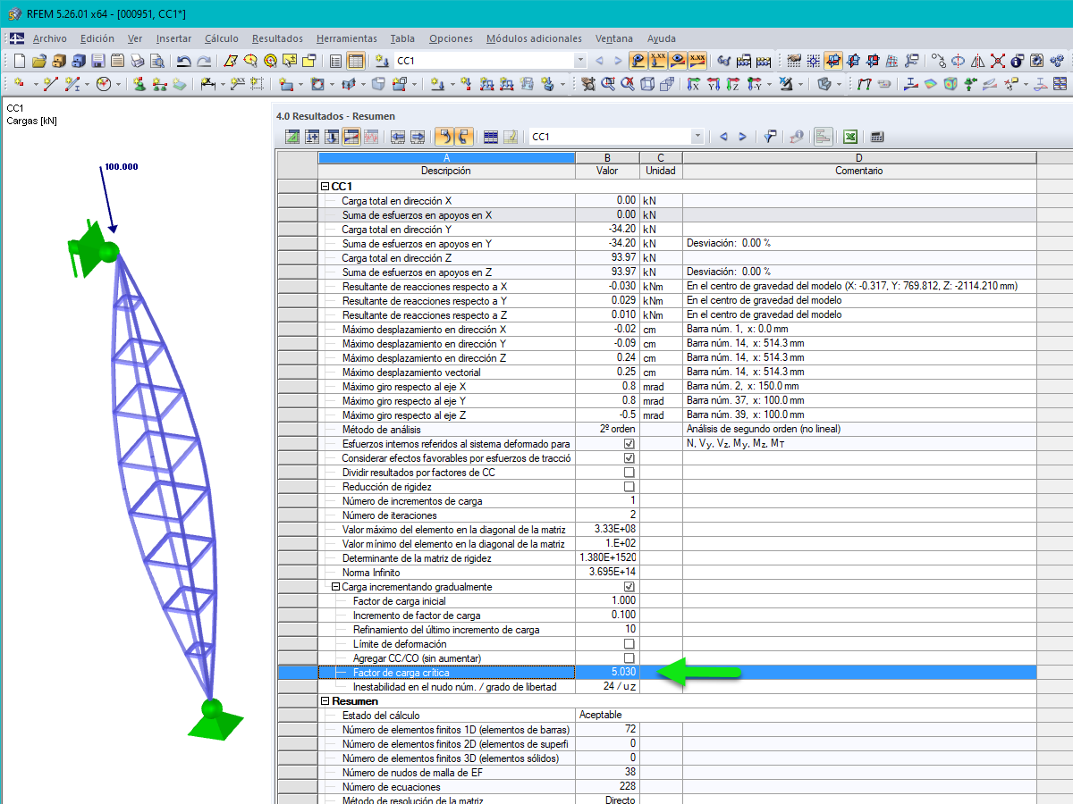Enable 'Reducción de rigidez' checkbox
The height and width of the screenshot is (804, 1073).
coord(629,487)
